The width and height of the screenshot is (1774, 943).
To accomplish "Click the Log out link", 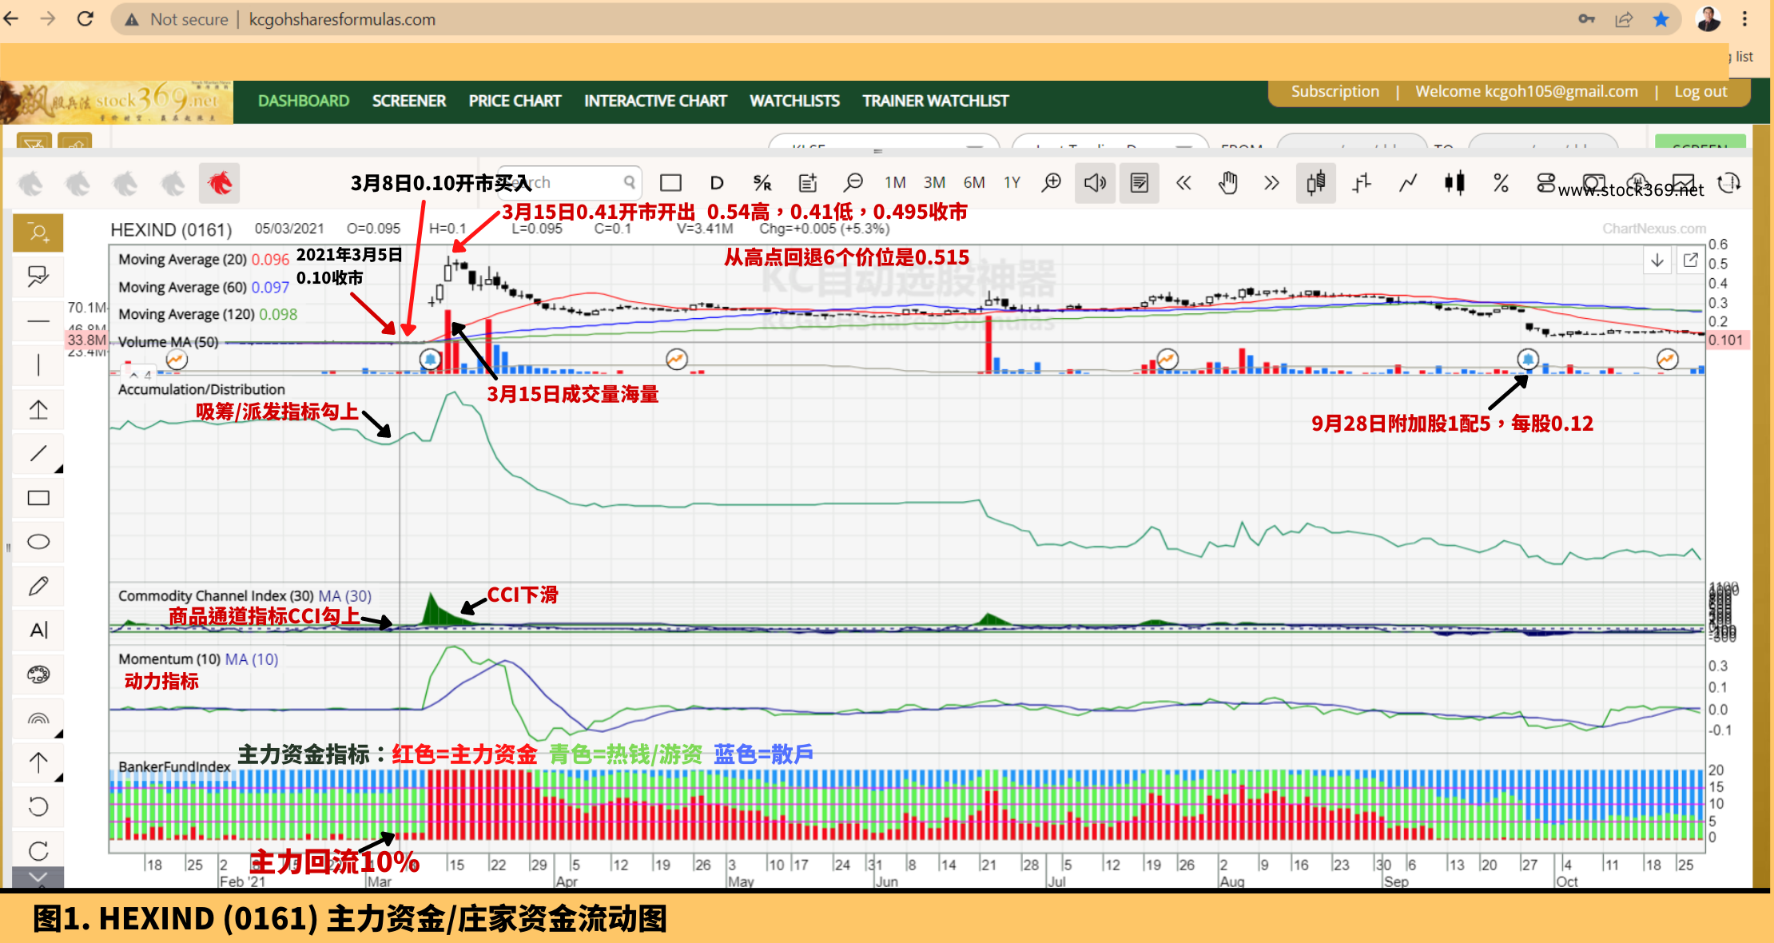I will 1700,92.
